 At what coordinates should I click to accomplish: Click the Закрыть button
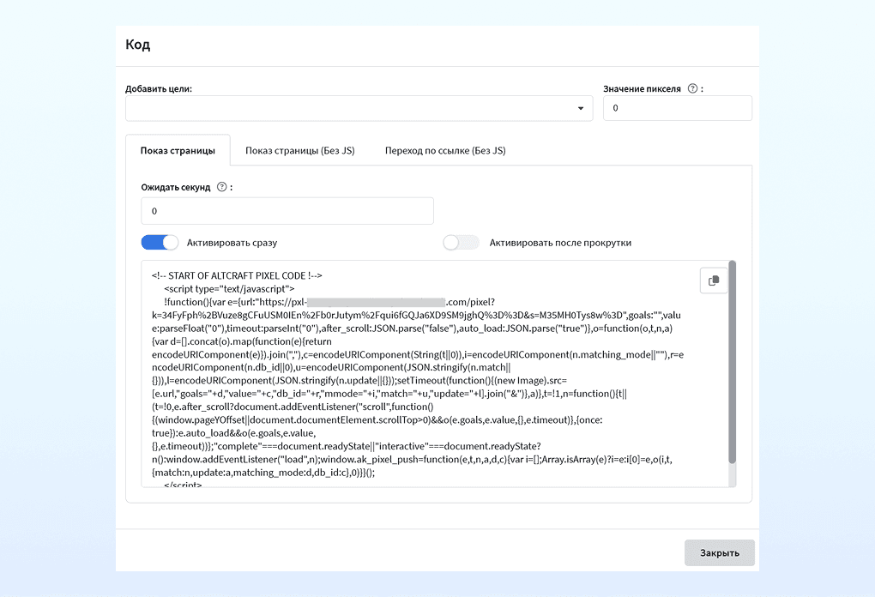pyautogui.click(x=720, y=552)
